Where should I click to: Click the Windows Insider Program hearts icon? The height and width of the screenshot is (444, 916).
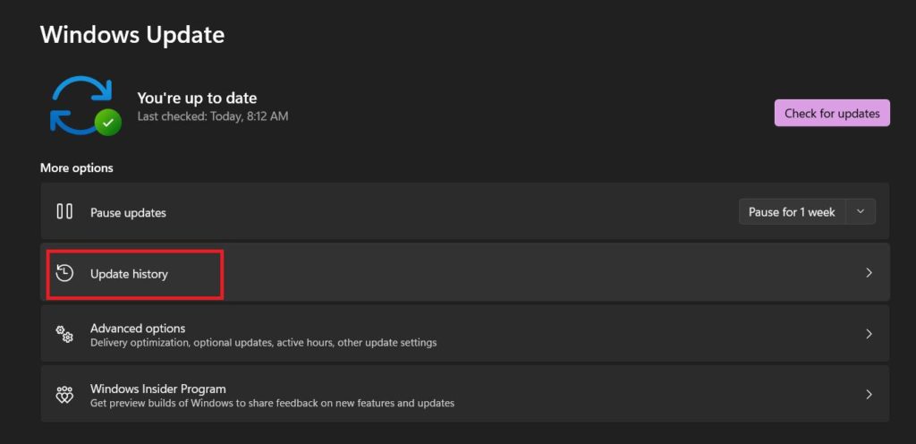coord(64,395)
